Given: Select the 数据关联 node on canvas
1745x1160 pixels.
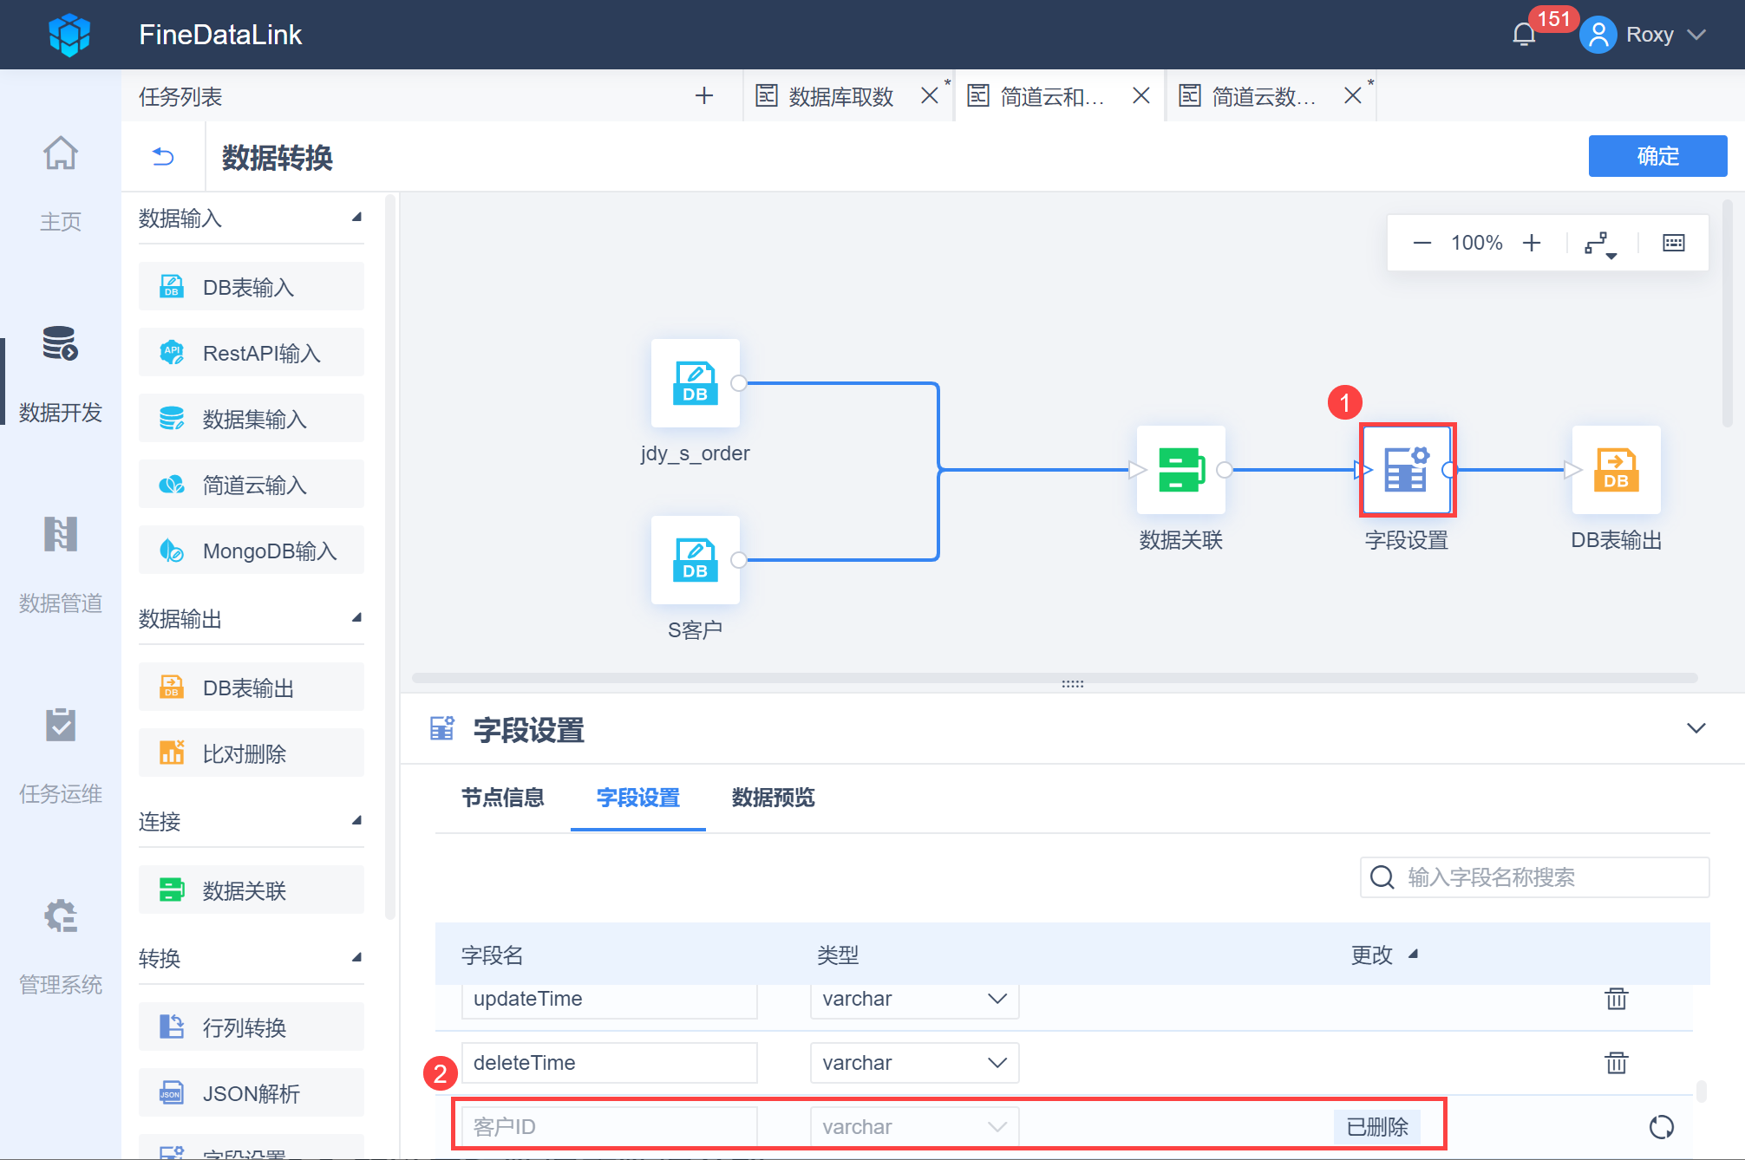Looking at the screenshot, I should (x=1180, y=470).
